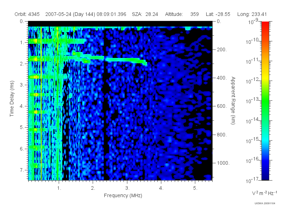Click the 'Time Delay (ms)' axis label
The width and height of the screenshot is (283, 212).
pos(12,99)
